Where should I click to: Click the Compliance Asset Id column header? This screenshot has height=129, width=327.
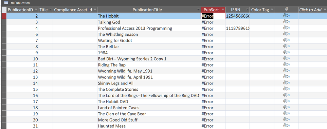click(x=75, y=9)
